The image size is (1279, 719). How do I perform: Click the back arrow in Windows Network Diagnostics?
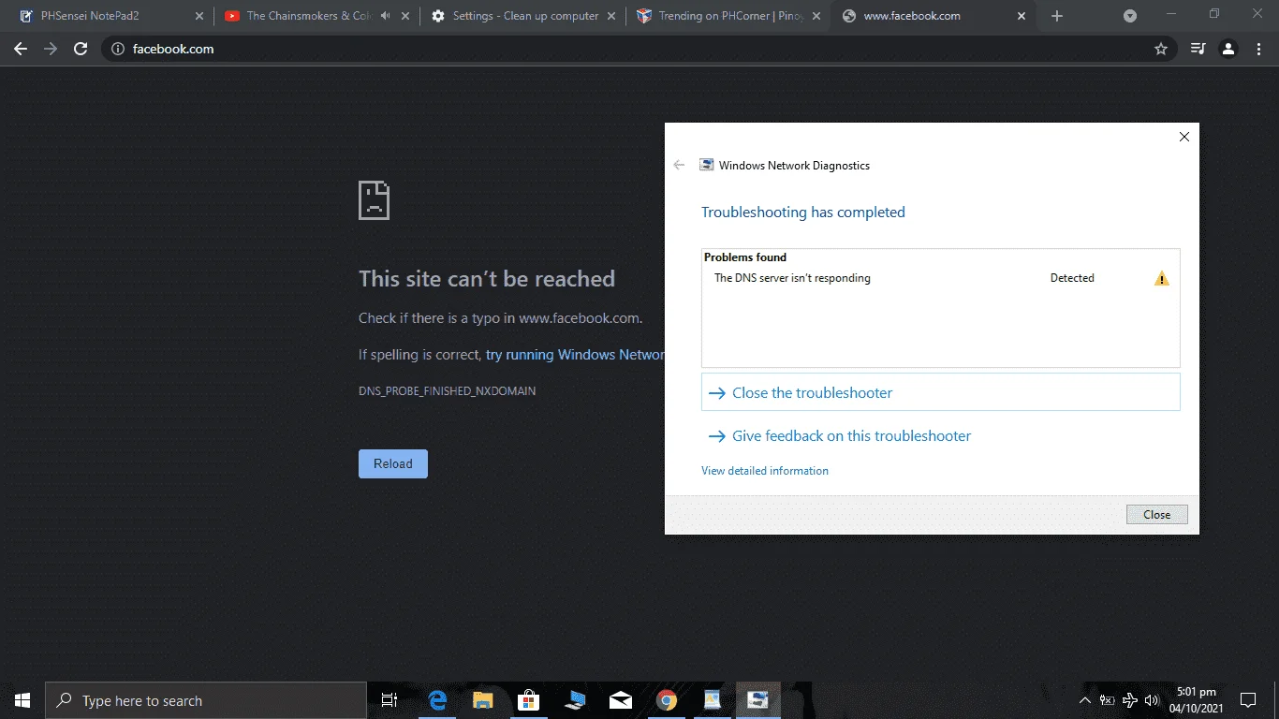point(680,165)
